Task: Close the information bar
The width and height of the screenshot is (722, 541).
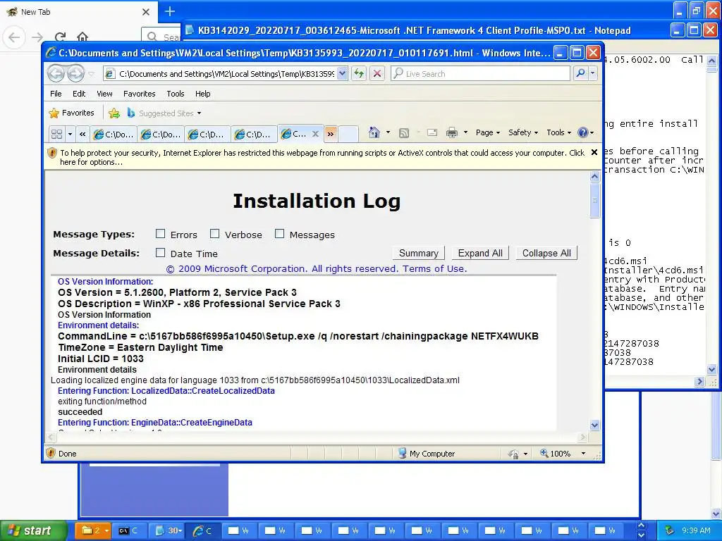Action: 594,152
